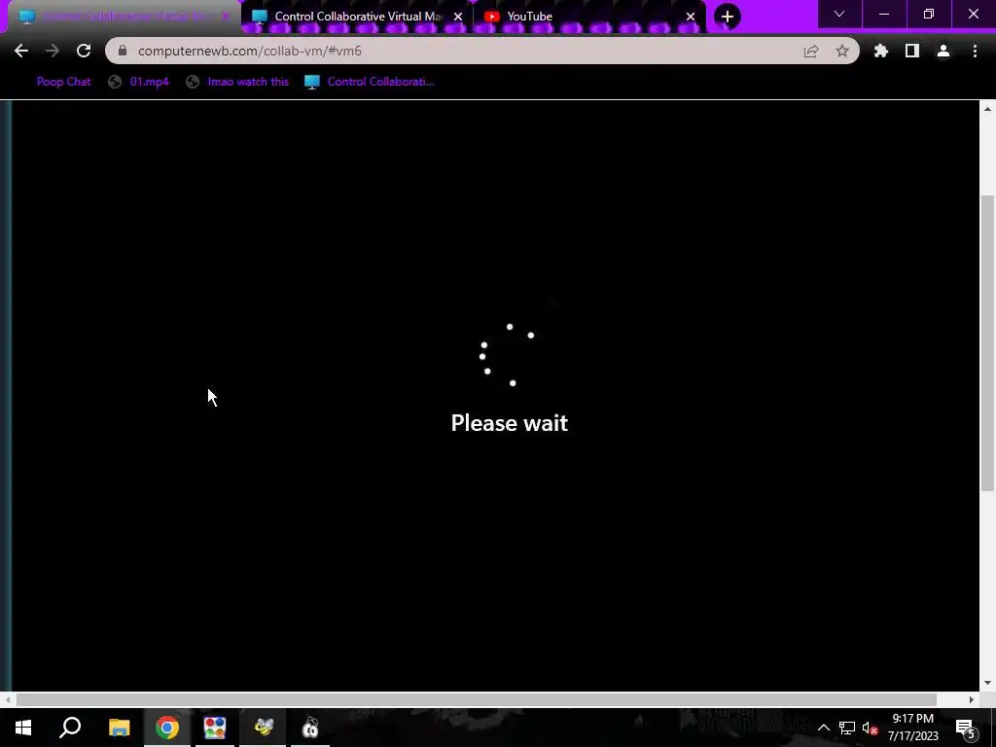996x747 pixels.
Task: Open the googly-eyes app on taskbar
Action: point(310,728)
